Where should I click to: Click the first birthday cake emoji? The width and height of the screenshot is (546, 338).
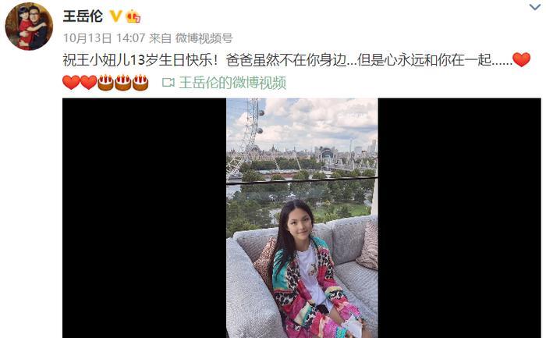tap(106, 83)
